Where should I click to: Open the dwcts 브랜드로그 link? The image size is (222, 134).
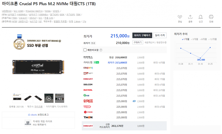click(39, 115)
